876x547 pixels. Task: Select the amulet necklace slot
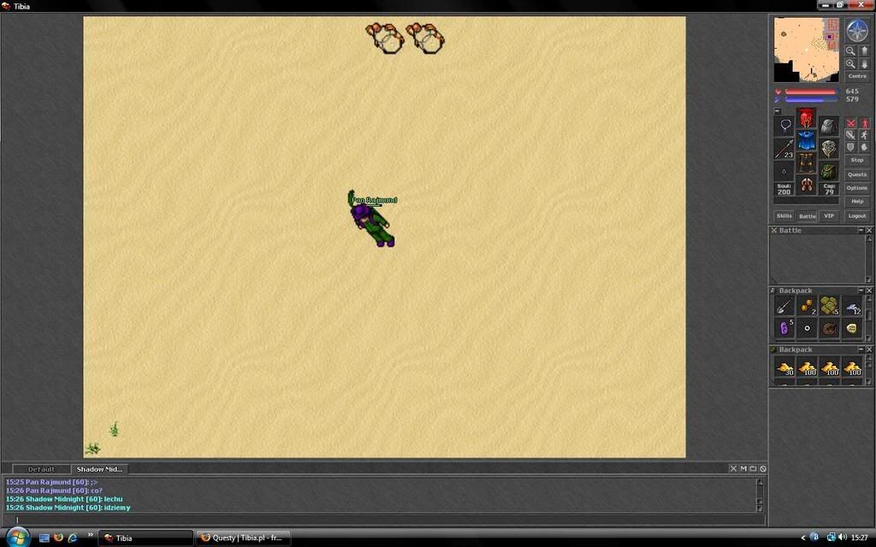(784, 126)
